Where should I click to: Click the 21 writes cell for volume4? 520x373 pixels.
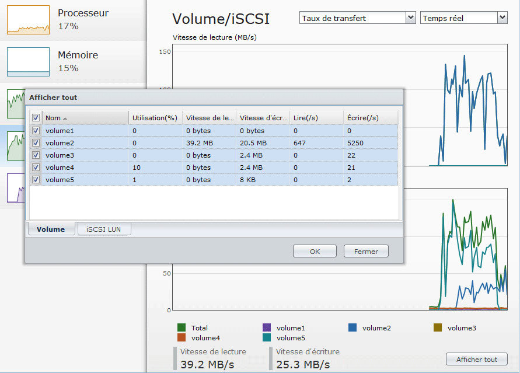point(351,168)
